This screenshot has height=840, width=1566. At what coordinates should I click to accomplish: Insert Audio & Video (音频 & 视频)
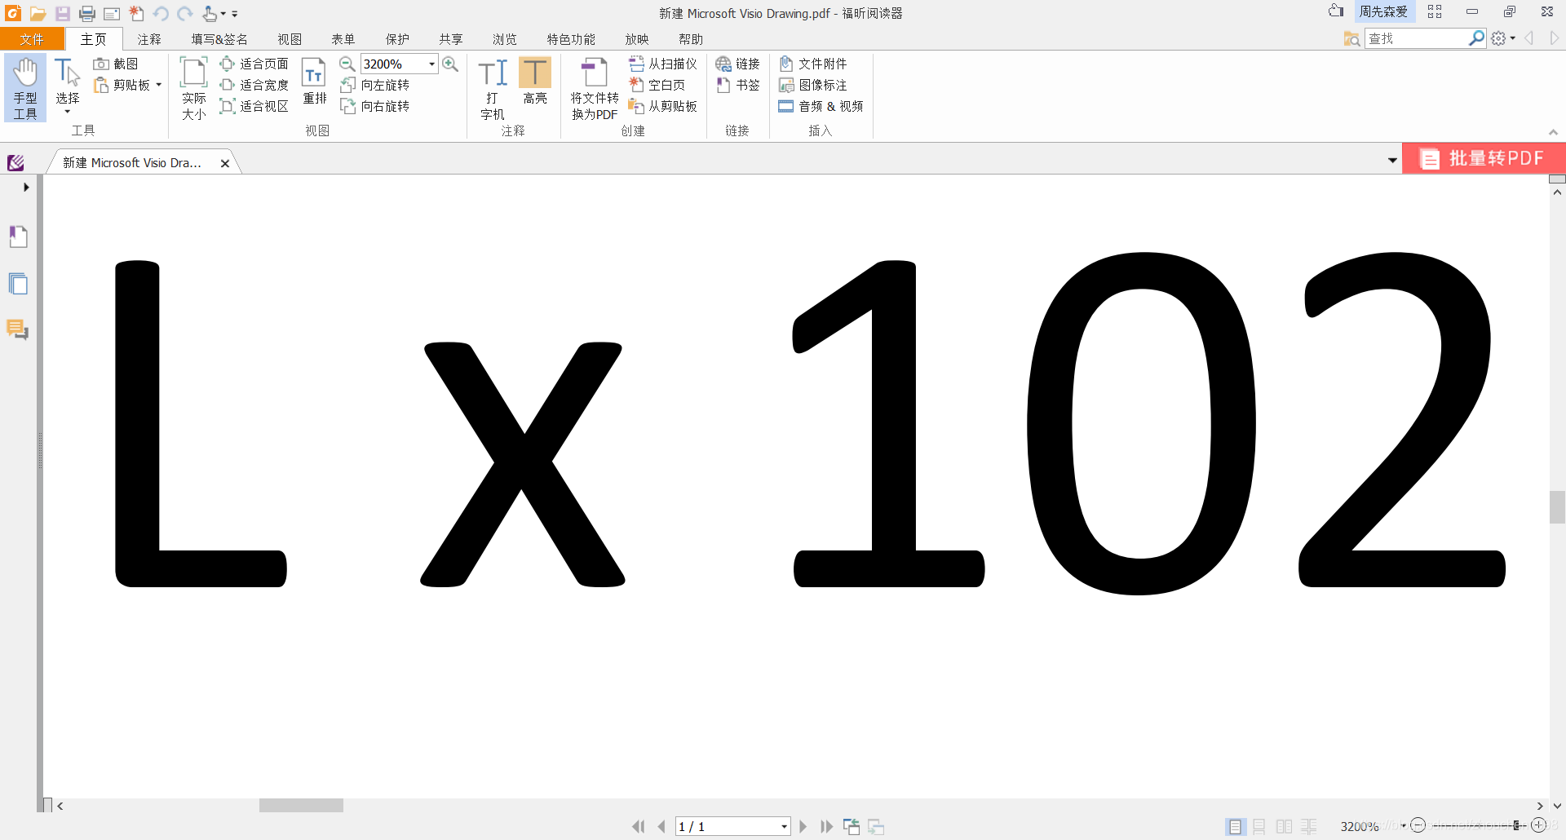(x=821, y=106)
